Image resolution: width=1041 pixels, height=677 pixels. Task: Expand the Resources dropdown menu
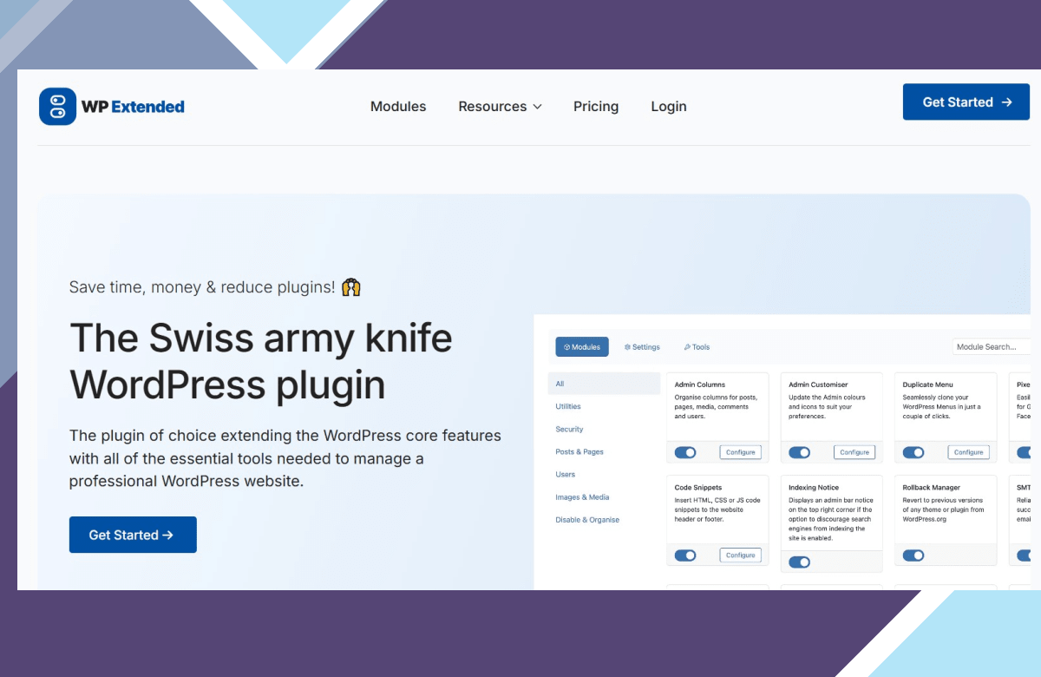tap(501, 107)
